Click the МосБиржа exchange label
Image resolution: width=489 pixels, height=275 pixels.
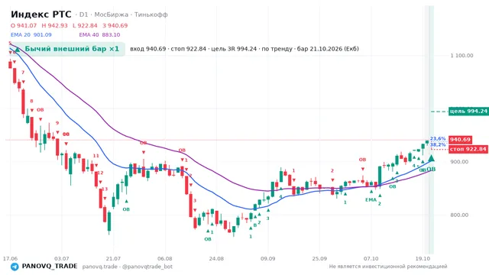(x=112, y=15)
